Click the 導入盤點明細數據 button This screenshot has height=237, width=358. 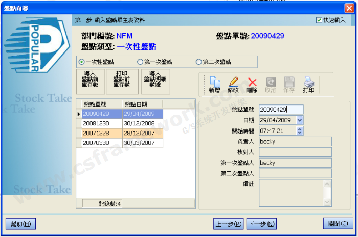coord(155,82)
